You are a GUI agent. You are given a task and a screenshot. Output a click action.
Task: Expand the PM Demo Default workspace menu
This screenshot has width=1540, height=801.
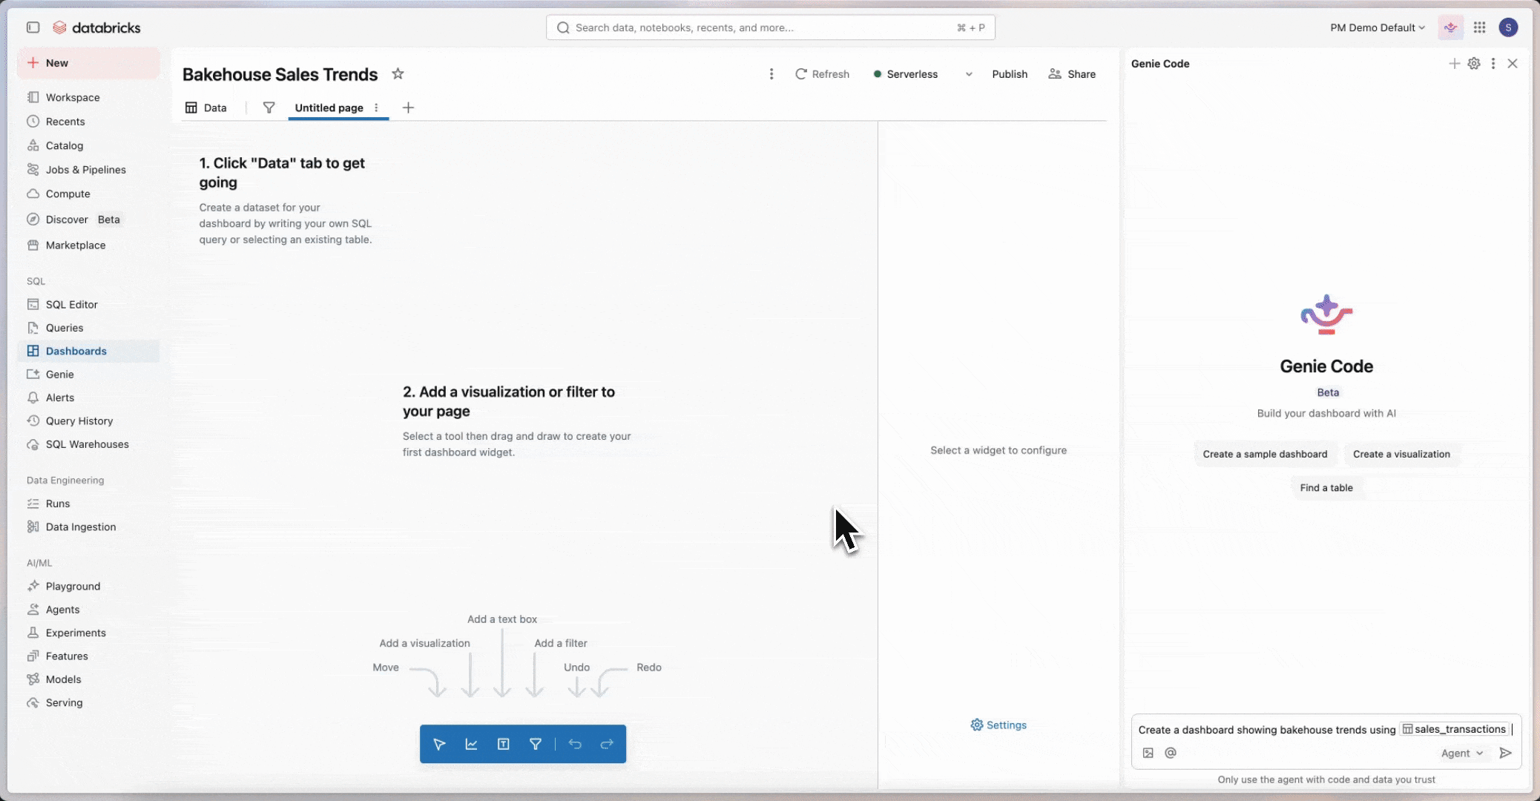click(1377, 27)
